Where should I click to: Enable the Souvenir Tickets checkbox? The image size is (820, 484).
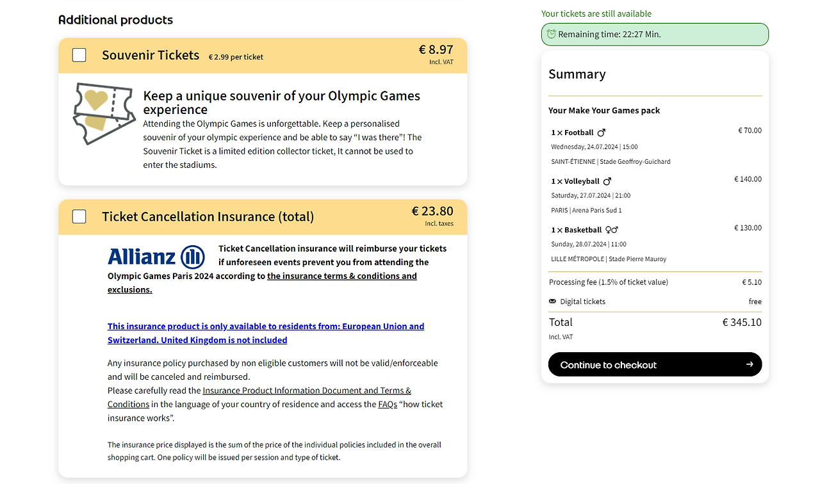(x=79, y=56)
